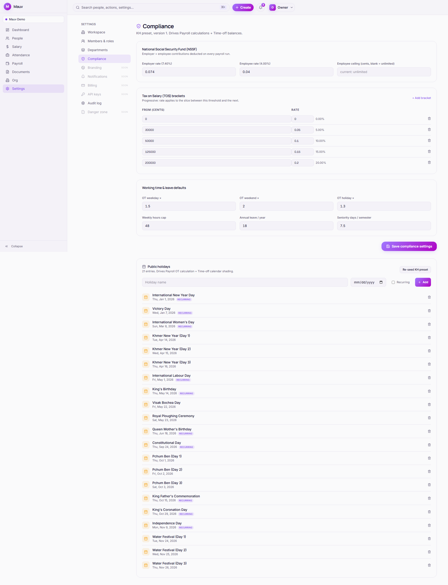Open Documents in sidebar
The image size is (448, 585).
(x=33, y=72)
